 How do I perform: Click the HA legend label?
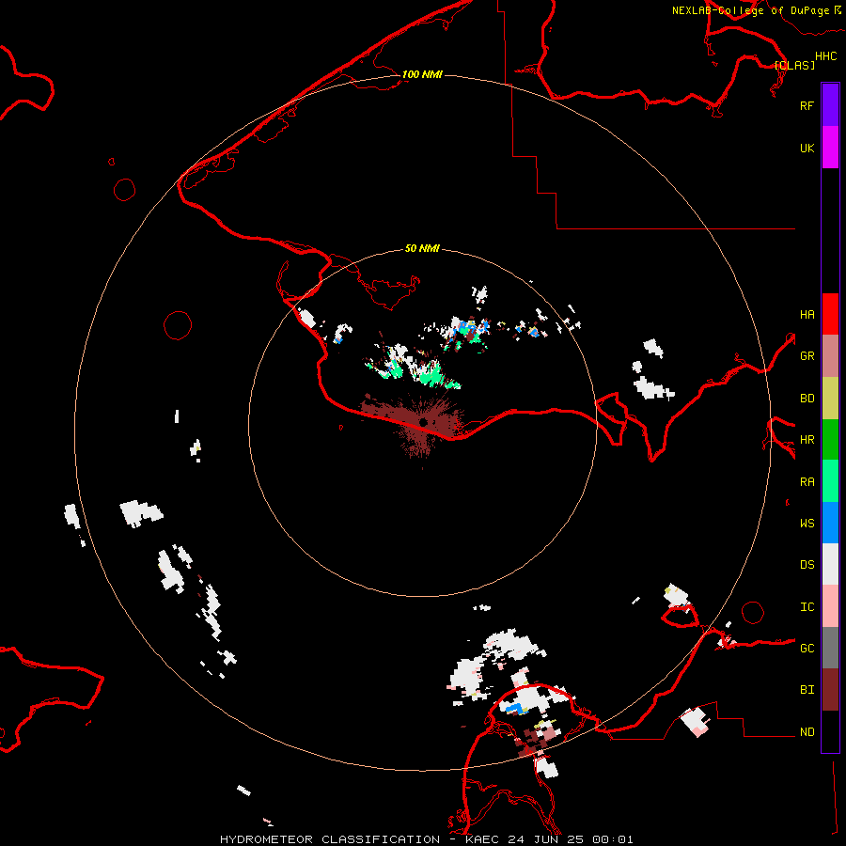[807, 314]
